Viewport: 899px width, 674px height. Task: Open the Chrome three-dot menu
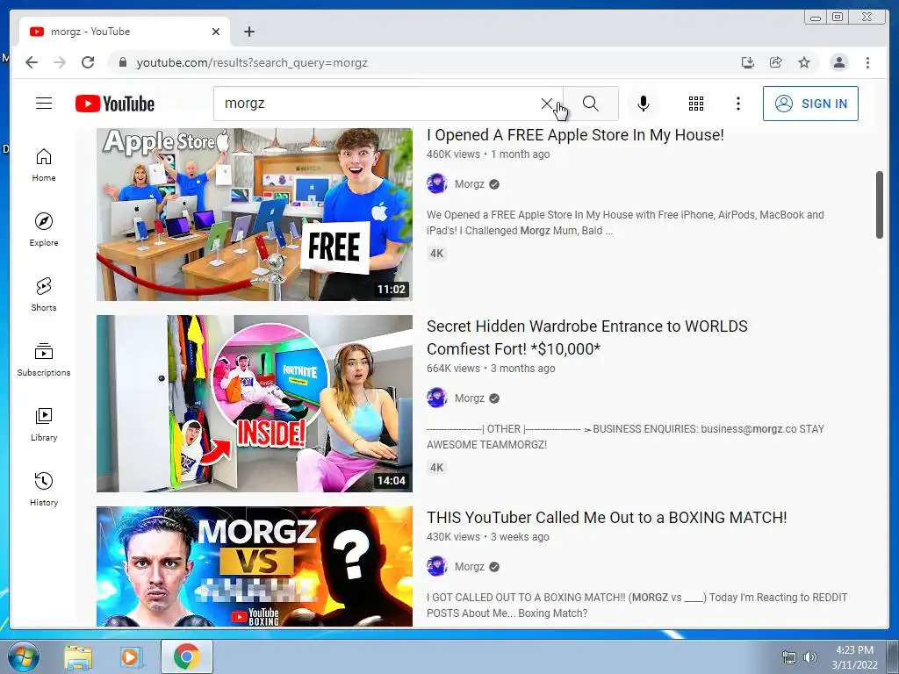[x=868, y=62]
